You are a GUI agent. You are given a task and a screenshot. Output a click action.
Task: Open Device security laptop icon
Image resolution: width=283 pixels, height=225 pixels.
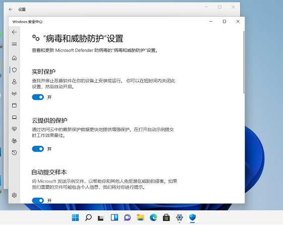click(14, 117)
